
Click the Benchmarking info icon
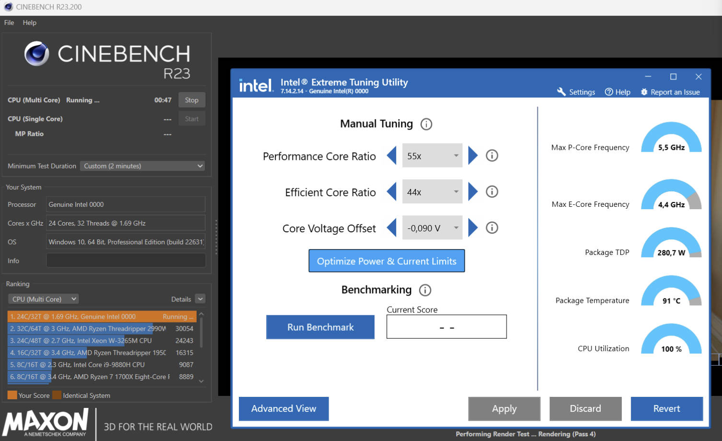(x=425, y=290)
